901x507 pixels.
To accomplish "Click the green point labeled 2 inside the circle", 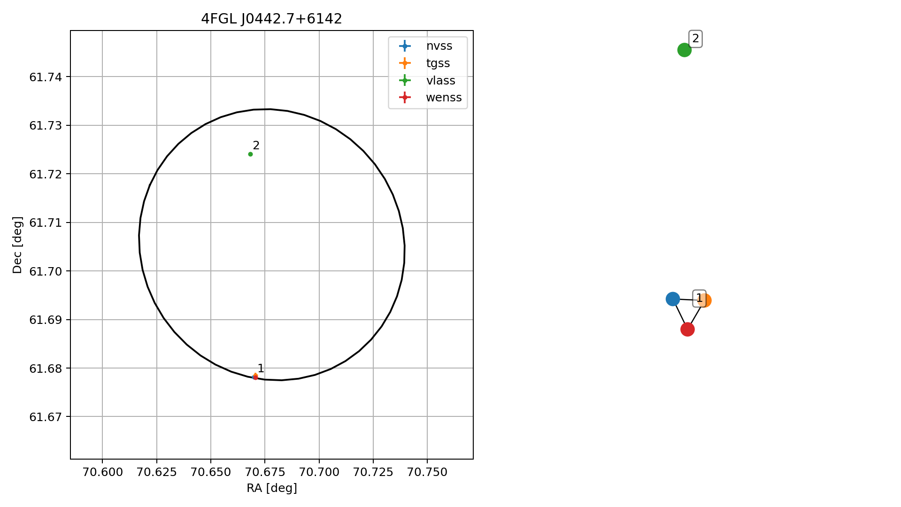I will point(250,154).
